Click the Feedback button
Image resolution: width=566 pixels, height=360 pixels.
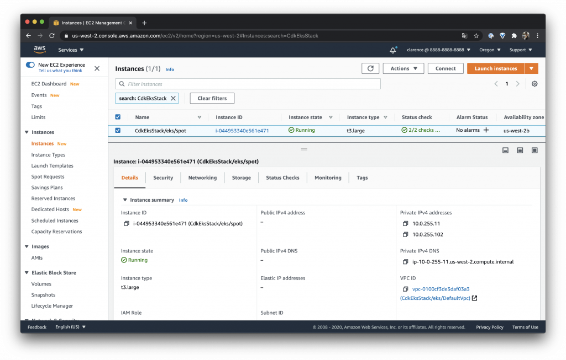tap(37, 327)
